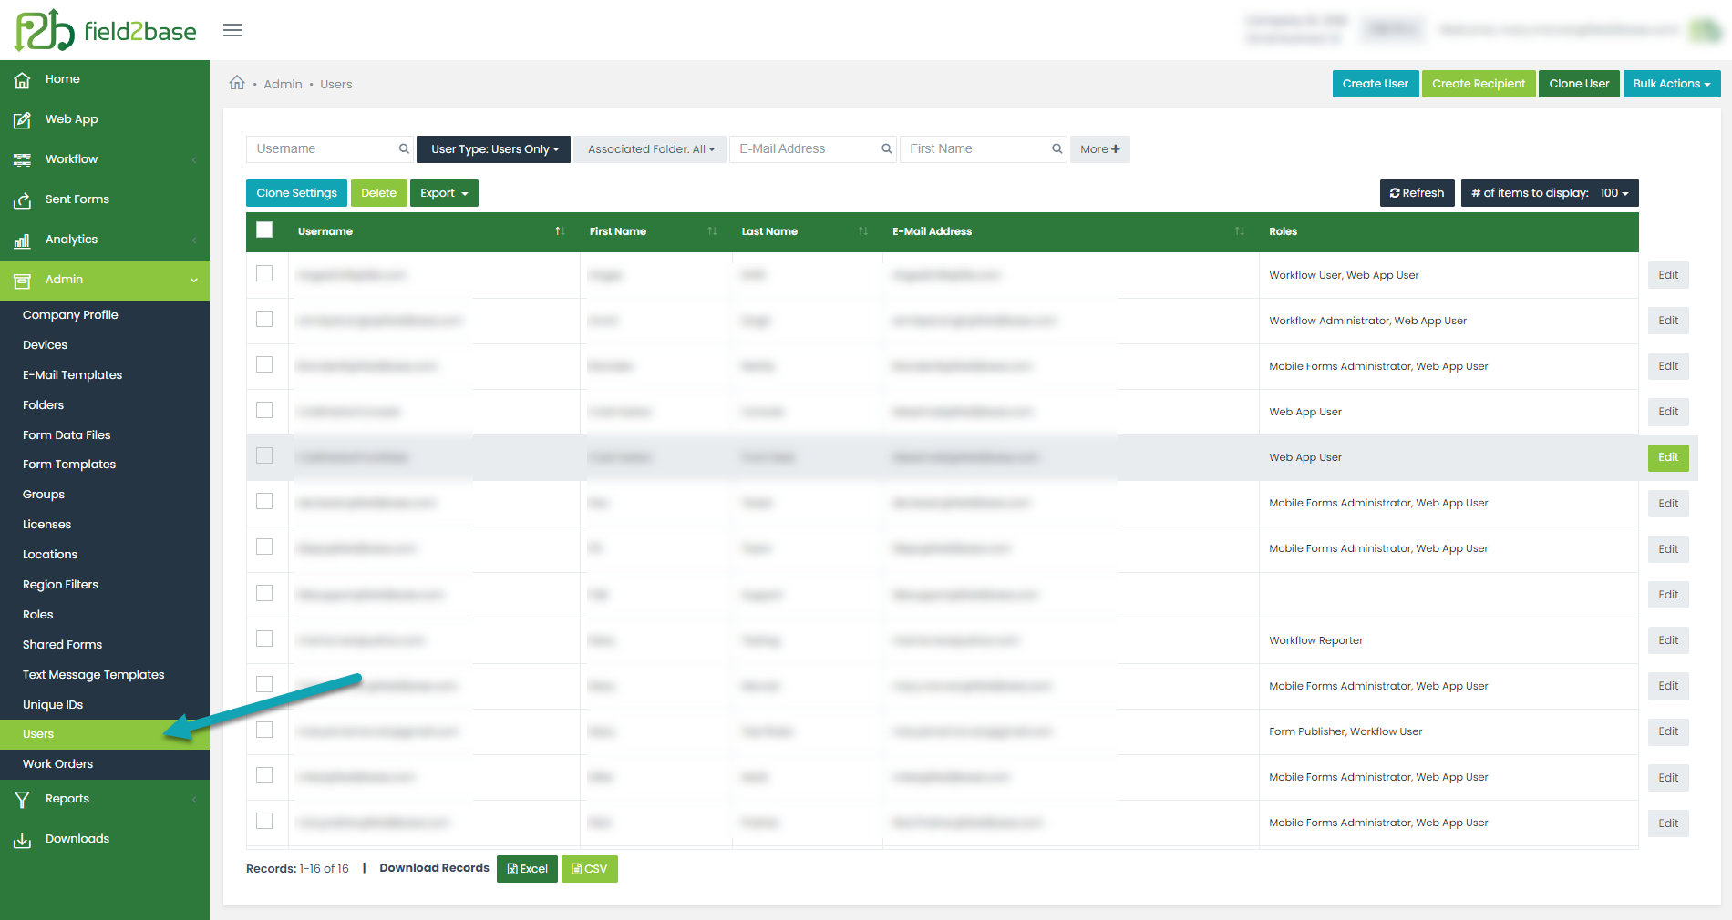Image resolution: width=1732 pixels, height=920 pixels.
Task: Click the green Delete button
Action: [378, 193]
